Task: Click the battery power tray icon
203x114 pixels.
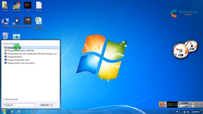Action: click(x=184, y=112)
